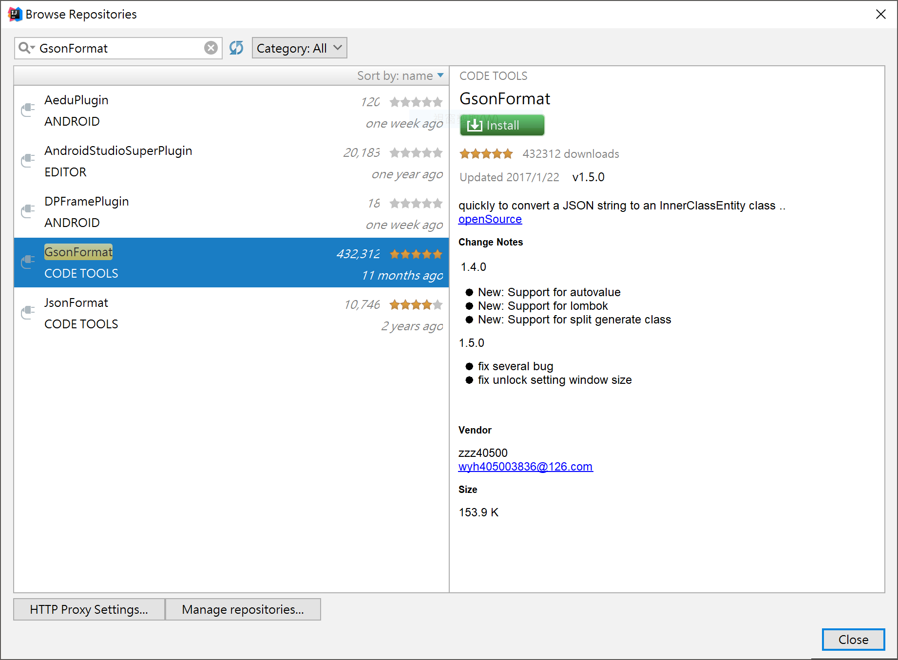Click the DPFramePlugin plug icon
Screen dimensions: 898x660
click(x=28, y=211)
